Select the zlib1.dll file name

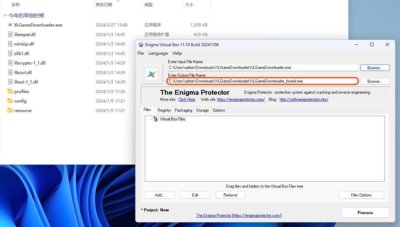(22, 53)
